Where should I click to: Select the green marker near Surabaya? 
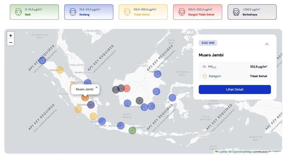132,130
